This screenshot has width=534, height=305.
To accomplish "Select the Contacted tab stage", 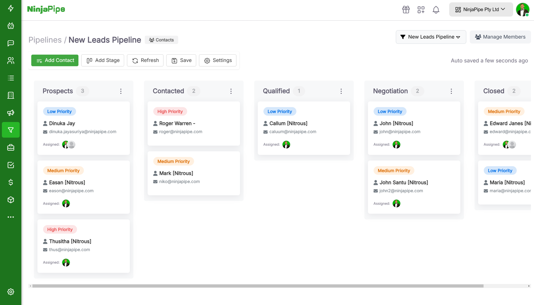I will pos(168,91).
